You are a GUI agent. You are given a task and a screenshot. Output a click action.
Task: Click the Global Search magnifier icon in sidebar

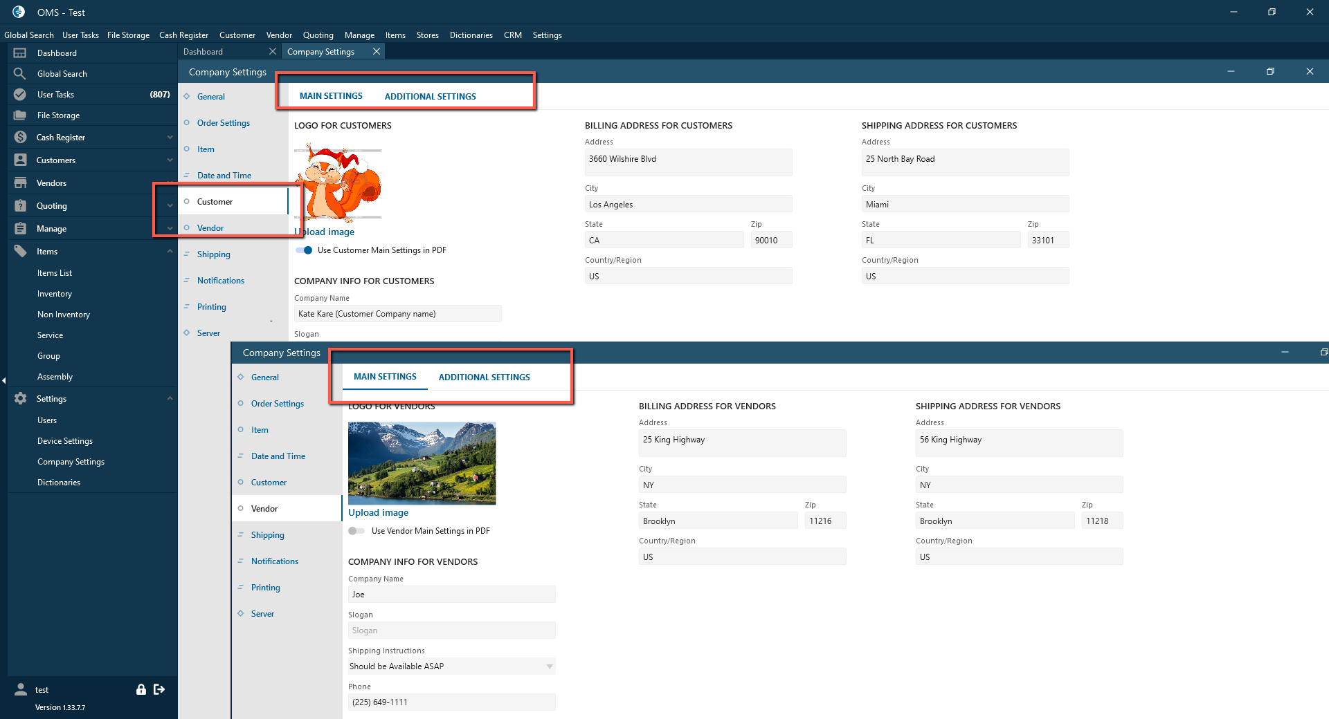pyautogui.click(x=20, y=74)
